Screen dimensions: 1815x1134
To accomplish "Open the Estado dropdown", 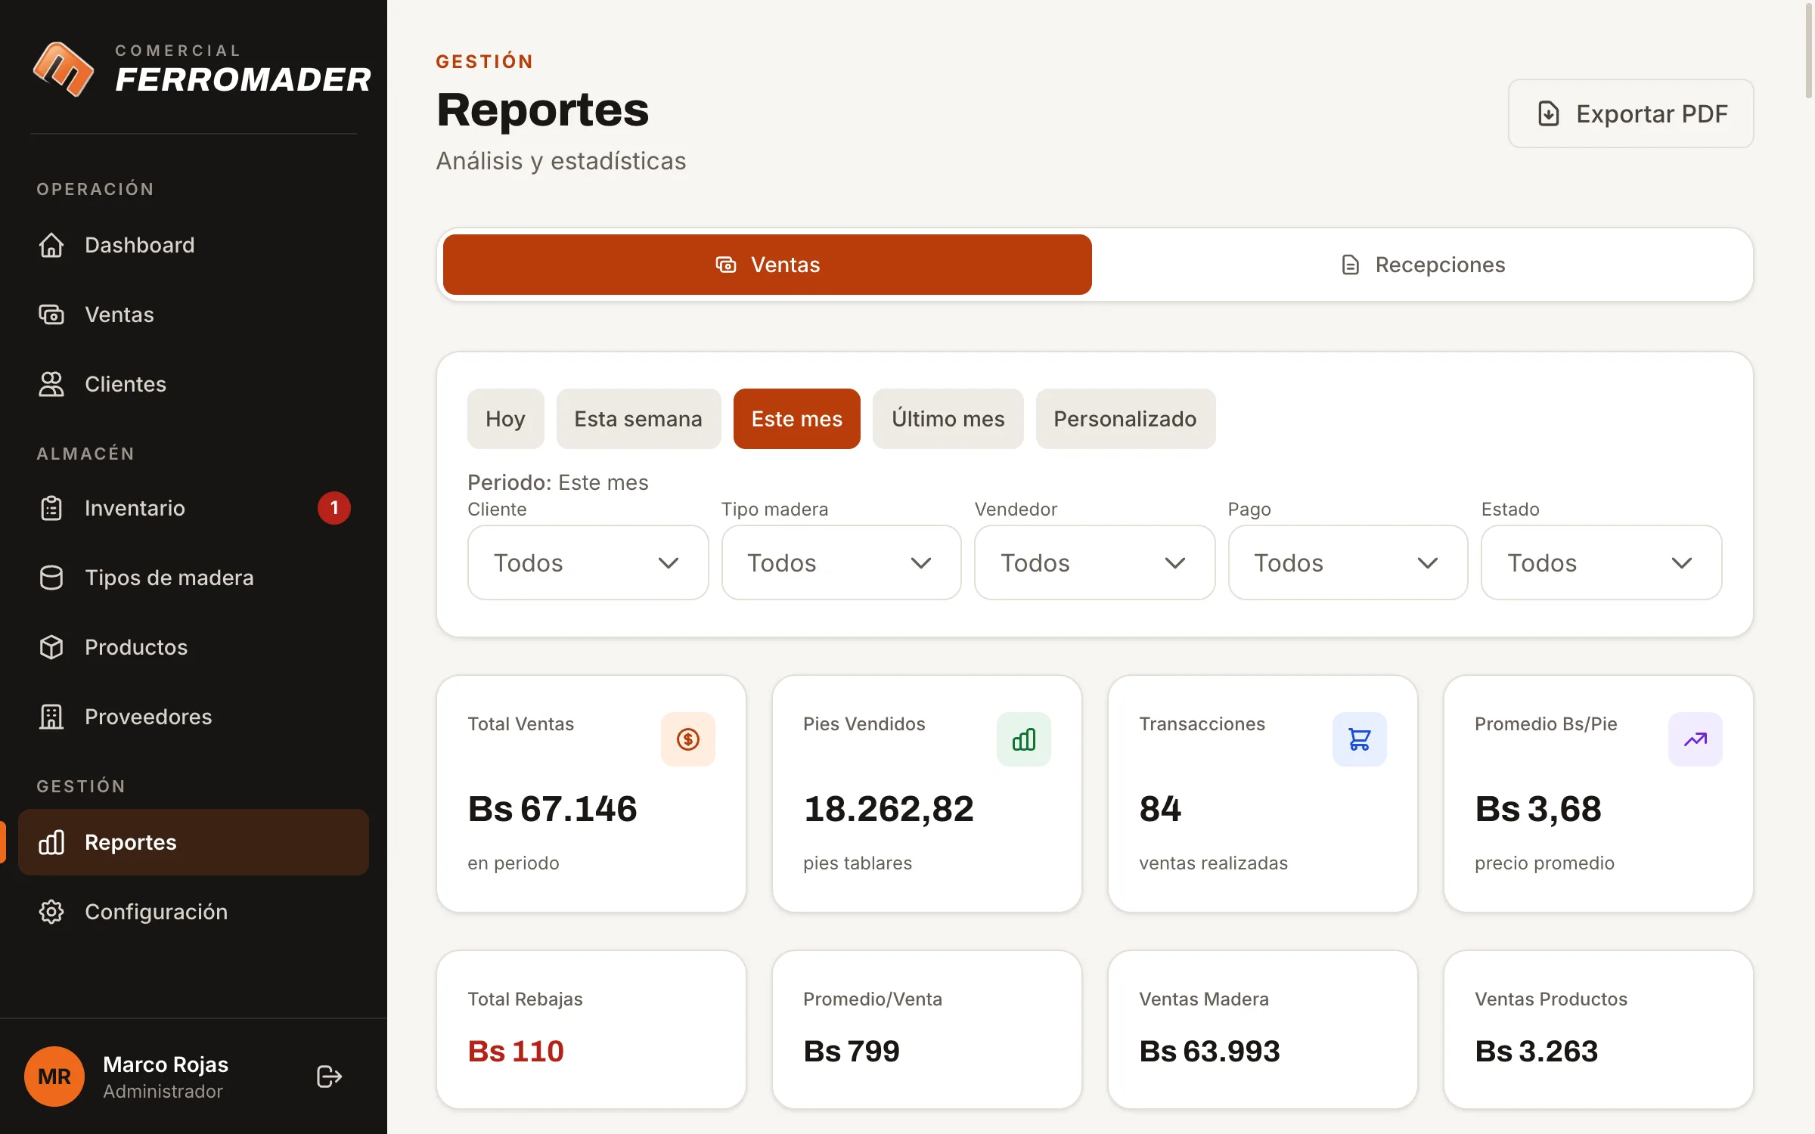I will (x=1601, y=562).
